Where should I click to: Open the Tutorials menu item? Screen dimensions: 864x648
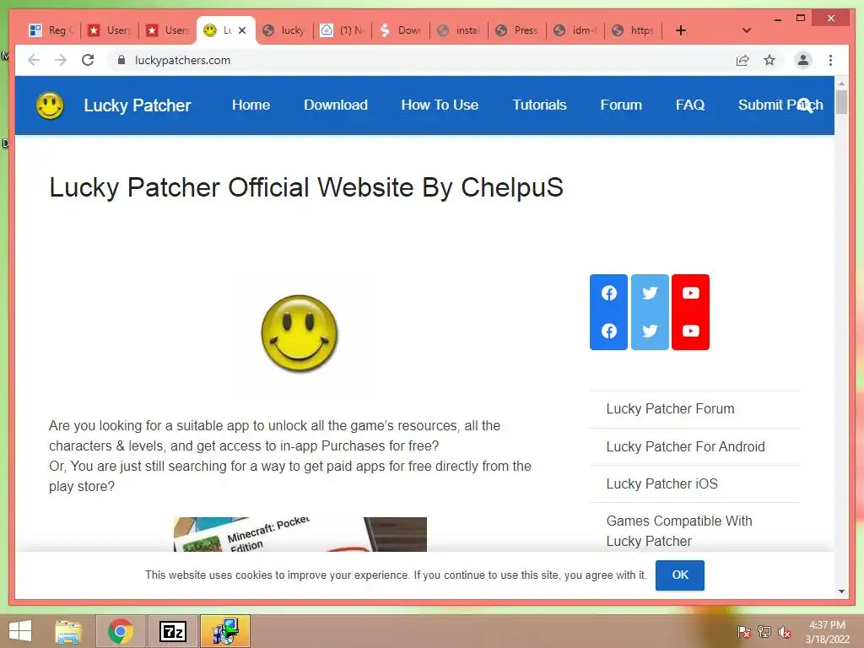tap(539, 105)
